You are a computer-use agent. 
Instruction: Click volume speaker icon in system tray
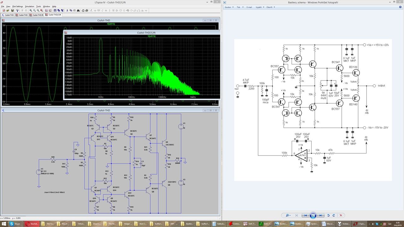coord(373,224)
